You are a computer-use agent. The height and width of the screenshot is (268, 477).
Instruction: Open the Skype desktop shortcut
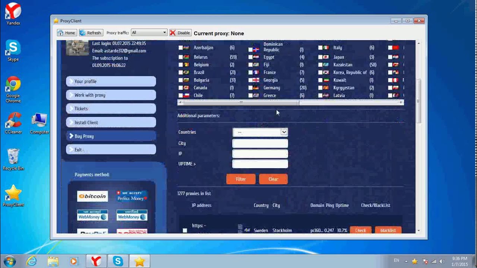point(13,51)
